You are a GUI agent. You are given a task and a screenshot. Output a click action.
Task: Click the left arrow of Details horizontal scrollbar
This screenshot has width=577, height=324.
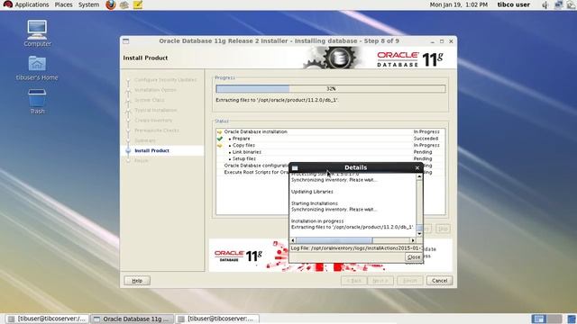293,240
